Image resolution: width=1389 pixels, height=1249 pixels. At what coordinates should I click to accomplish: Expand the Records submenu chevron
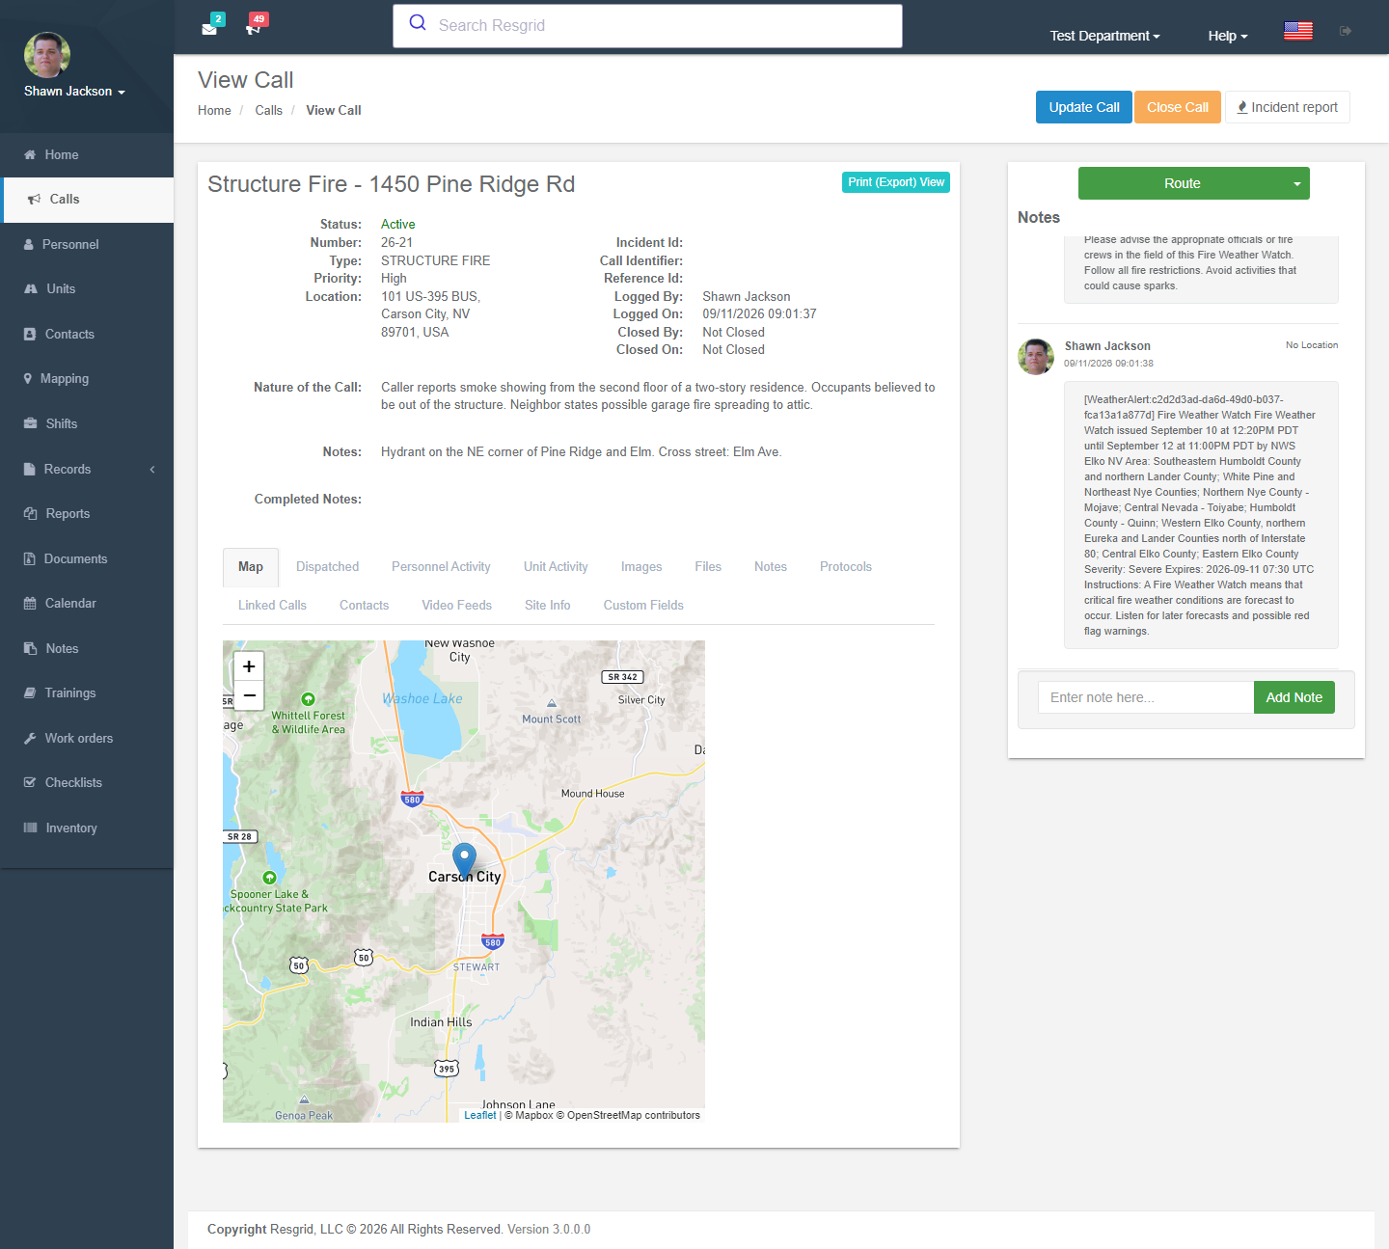click(152, 470)
